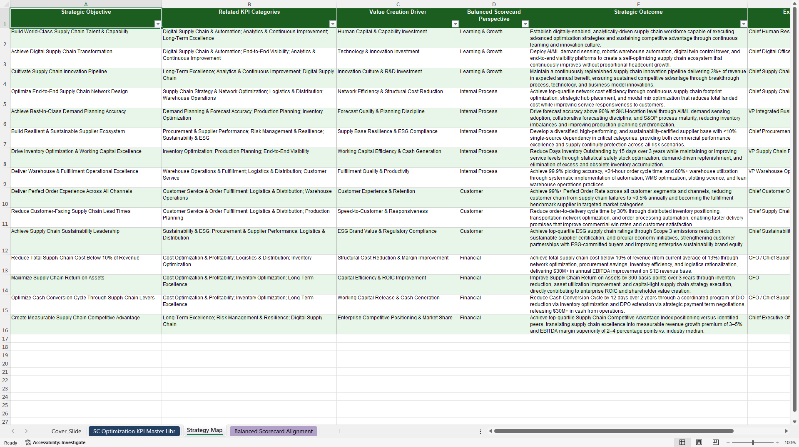Image resolution: width=799 pixels, height=447 pixels.
Task: Click the Strategic Objective header cell
Action: (86, 18)
